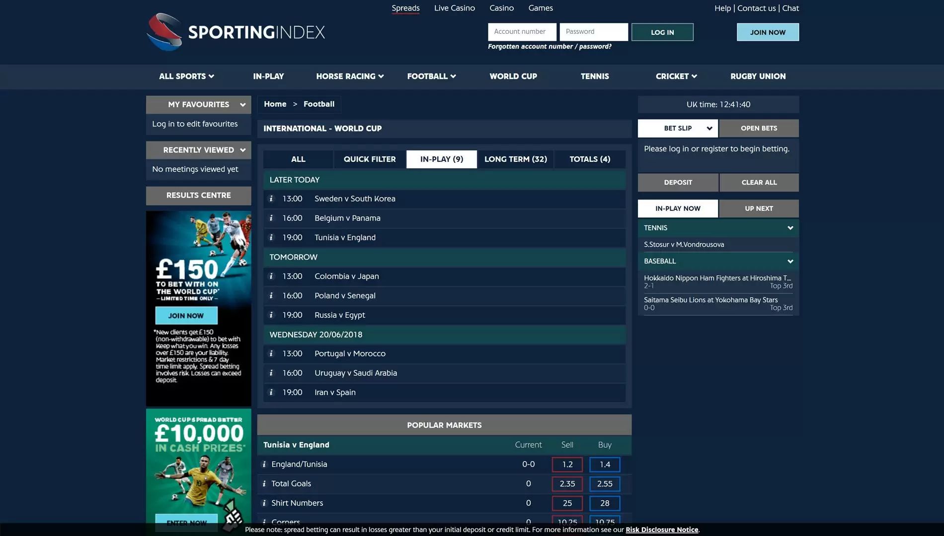This screenshot has height=536, width=944.
Task: Show info for Shirt Numbers market
Action: pos(264,503)
